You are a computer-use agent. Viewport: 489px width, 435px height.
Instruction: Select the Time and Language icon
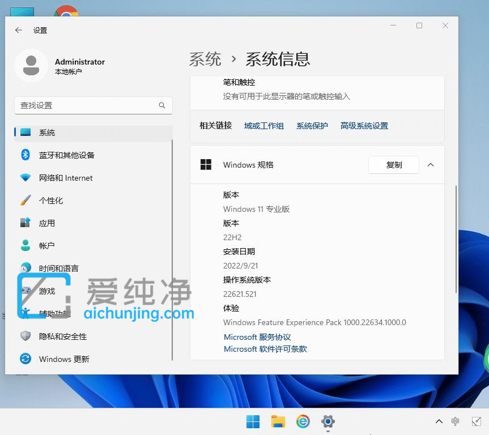25,268
